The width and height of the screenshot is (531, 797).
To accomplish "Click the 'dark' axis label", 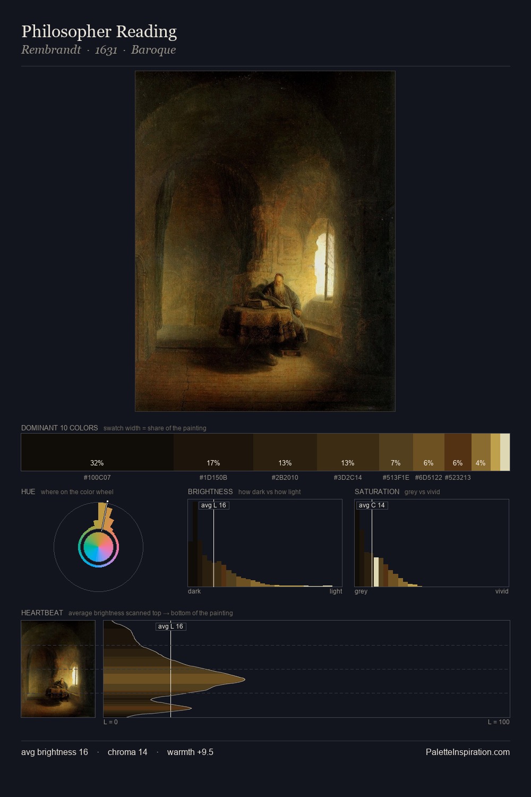I will point(194,591).
